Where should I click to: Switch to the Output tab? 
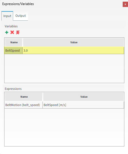click(x=21, y=16)
